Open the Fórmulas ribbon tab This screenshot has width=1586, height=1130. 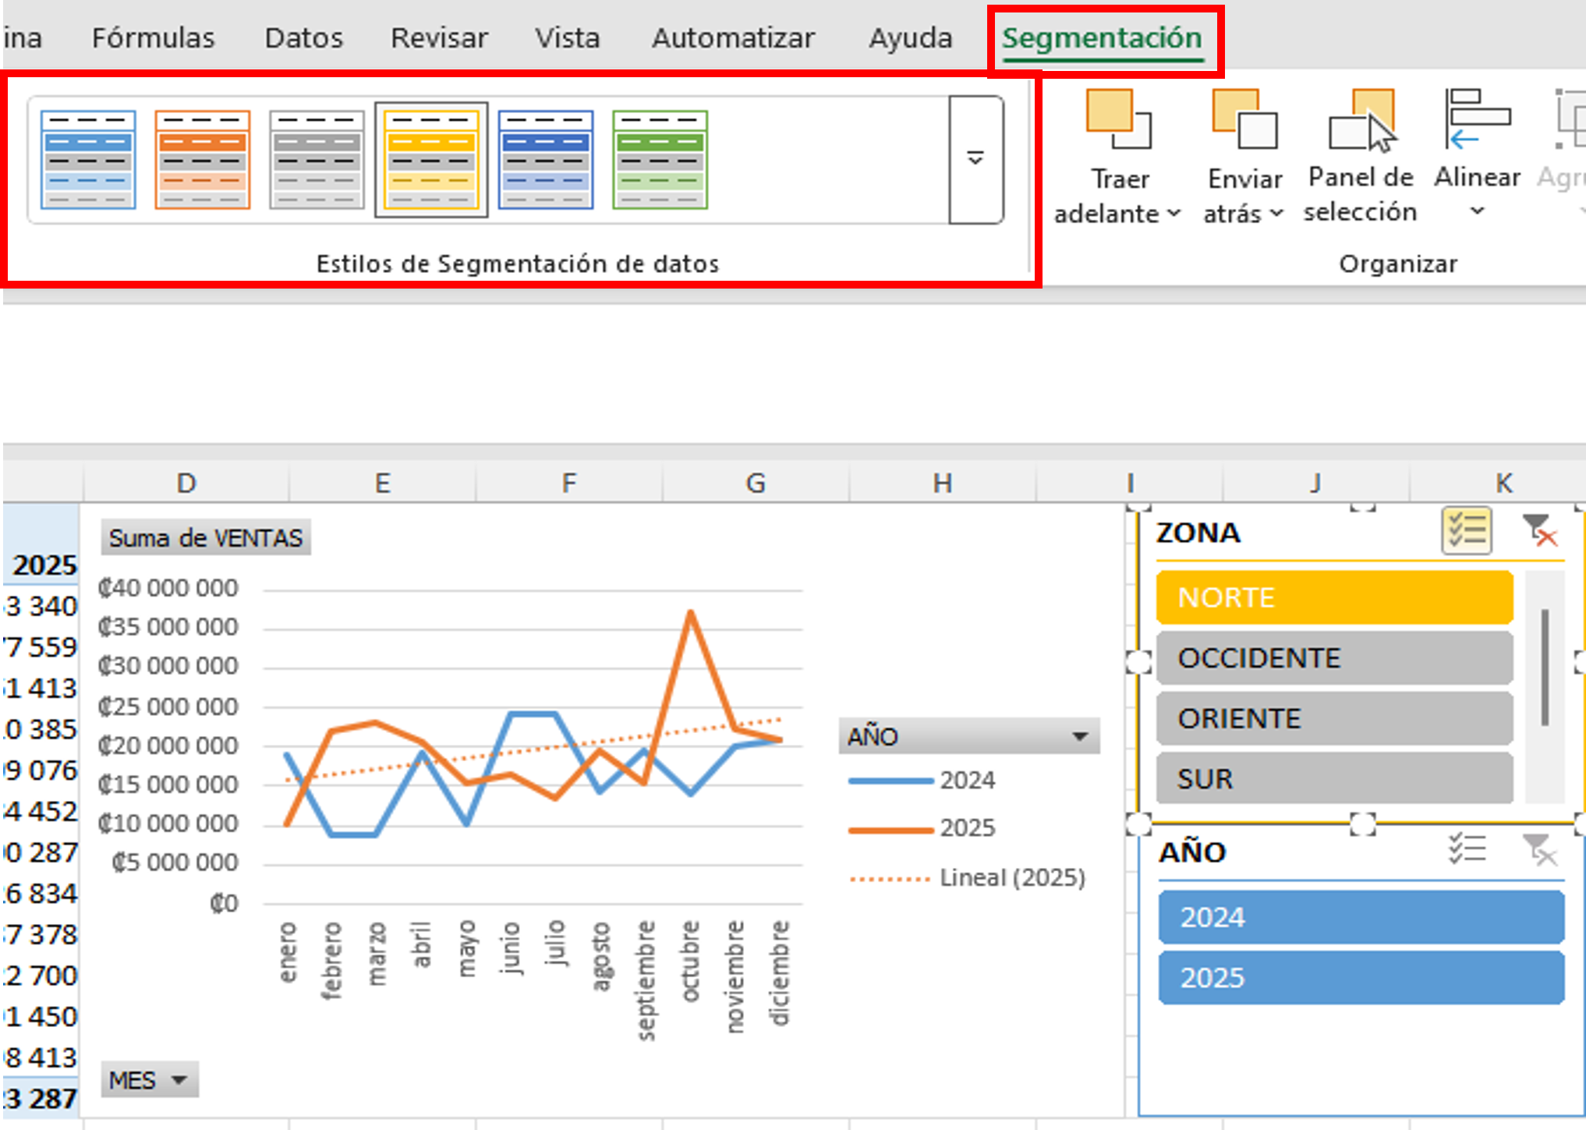153,37
